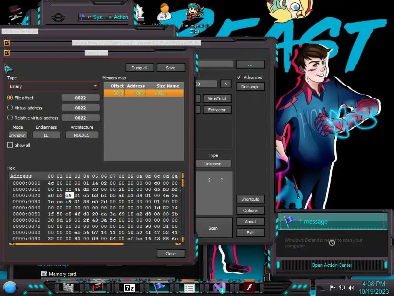Open the Visual Studio installer taskbar icon
This screenshot has height=296, width=394.
click(x=219, y=288)
